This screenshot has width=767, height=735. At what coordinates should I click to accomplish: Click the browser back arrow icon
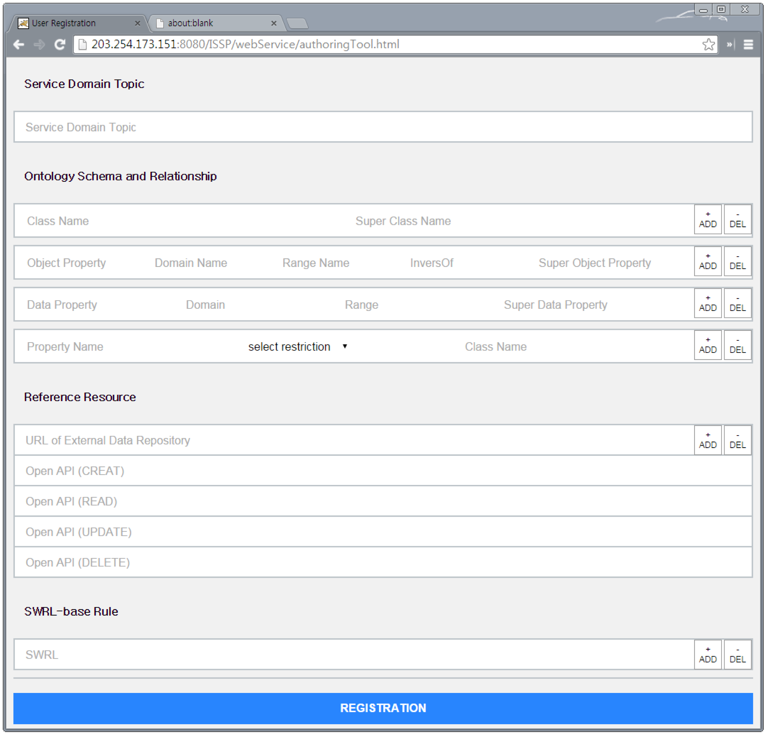pyautogui.click(x=19, y=45)
